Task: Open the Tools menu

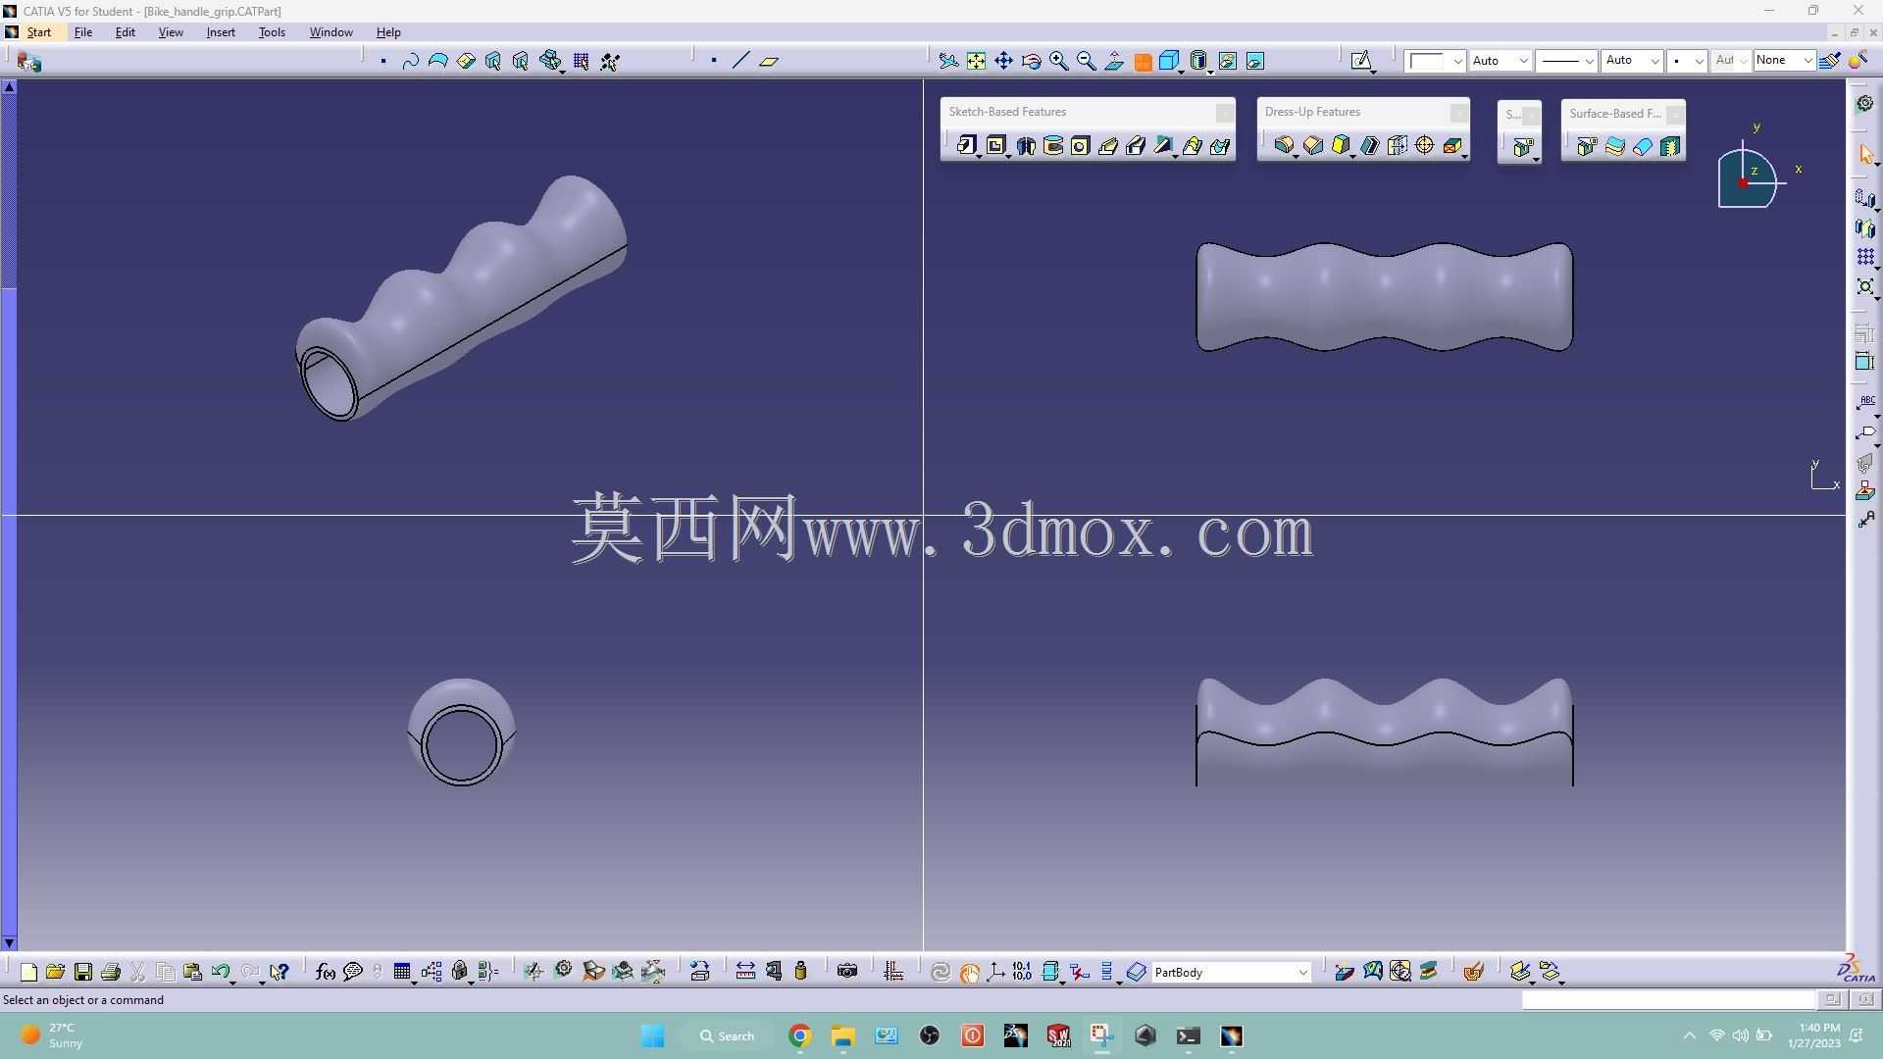Action: click(272, 32)
